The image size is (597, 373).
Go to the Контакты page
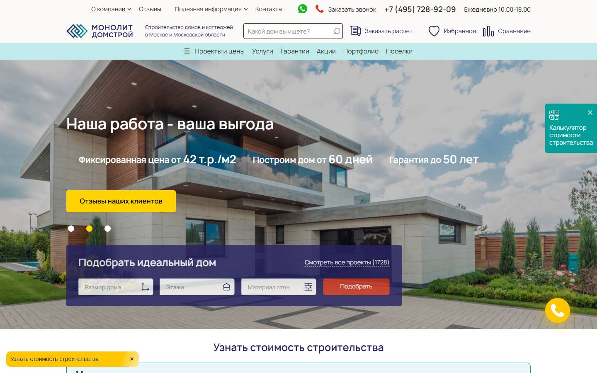pyautogui.click(x=269, y=9)
